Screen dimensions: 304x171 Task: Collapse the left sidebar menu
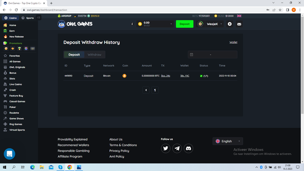(x=38, y=18)
